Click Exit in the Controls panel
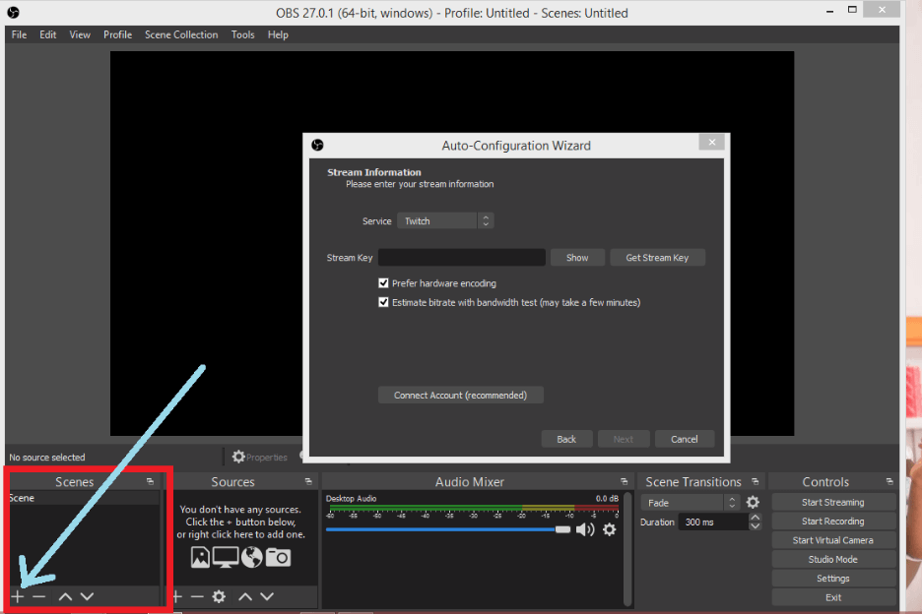 pos(833,597)
